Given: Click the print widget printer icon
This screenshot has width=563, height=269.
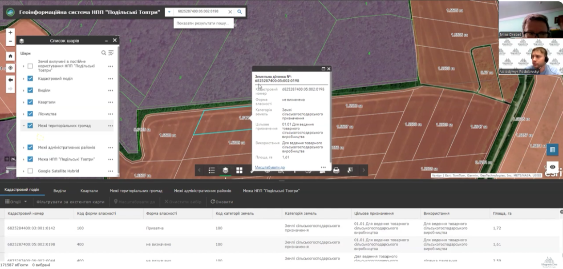Looking at the screenshot, I should point(336,170).
